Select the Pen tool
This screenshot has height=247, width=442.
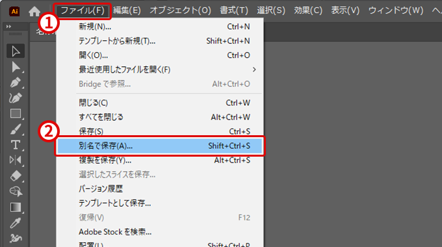pyautogui.click(x=16, y=83)
